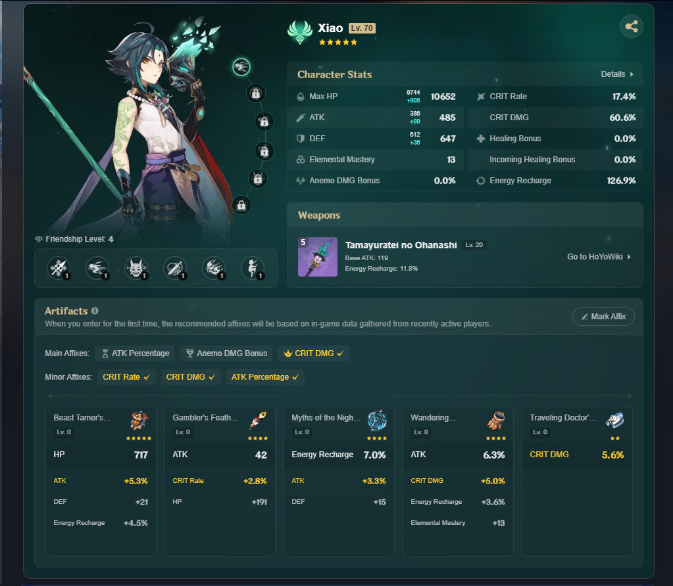Click the Wandering goblet artifact icon
This screenshot has width=673, height=586.
tap(496, 420)
